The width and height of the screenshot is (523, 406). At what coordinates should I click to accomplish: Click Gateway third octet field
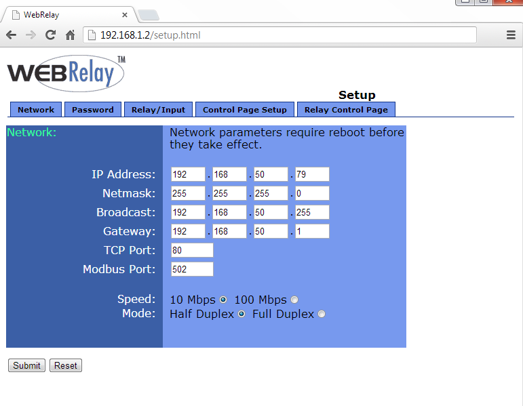click(271, 231)
